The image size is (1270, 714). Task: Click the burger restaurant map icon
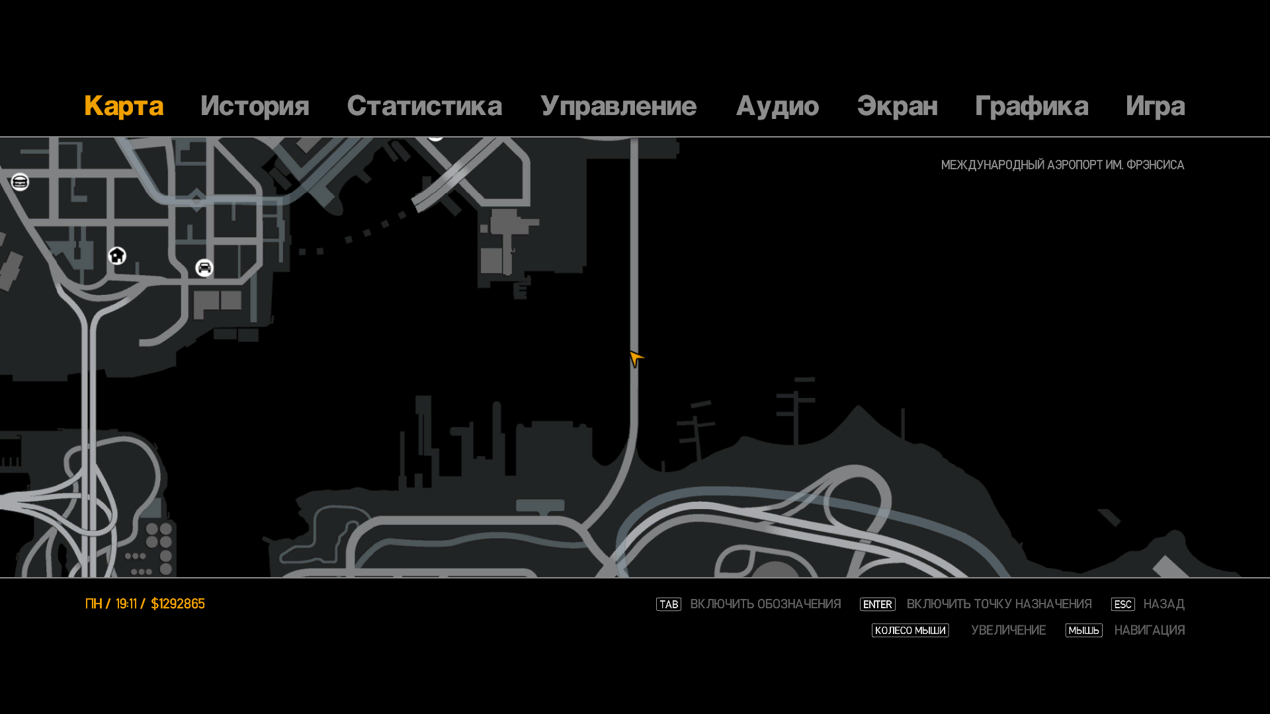tap(20, 182)
